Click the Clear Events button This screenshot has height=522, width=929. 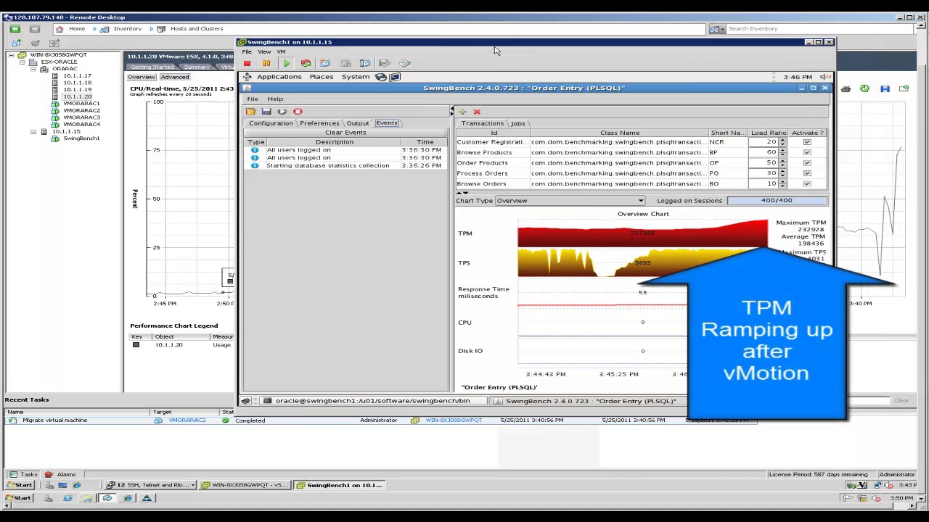[345, 133]
